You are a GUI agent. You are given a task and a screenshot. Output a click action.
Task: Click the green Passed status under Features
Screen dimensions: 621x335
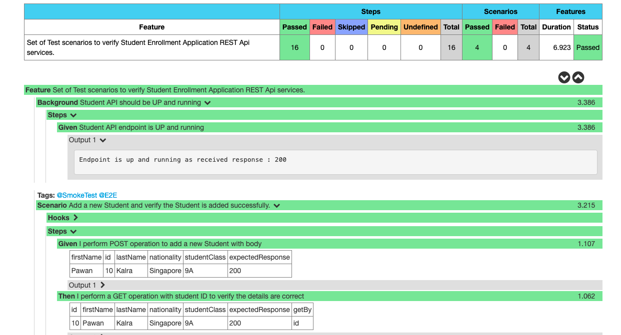[587, 47]
